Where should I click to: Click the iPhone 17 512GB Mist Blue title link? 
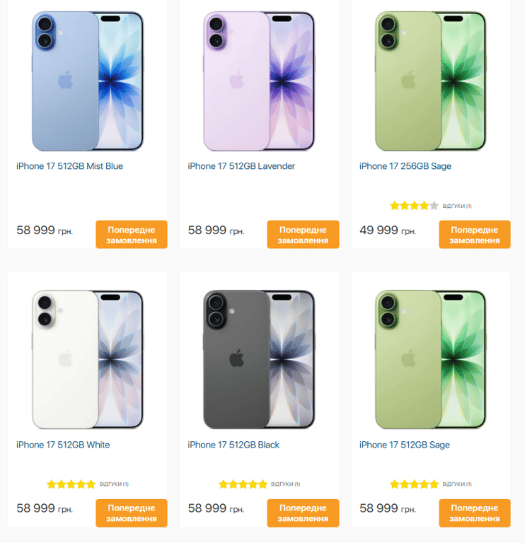[x=69, y=166]
